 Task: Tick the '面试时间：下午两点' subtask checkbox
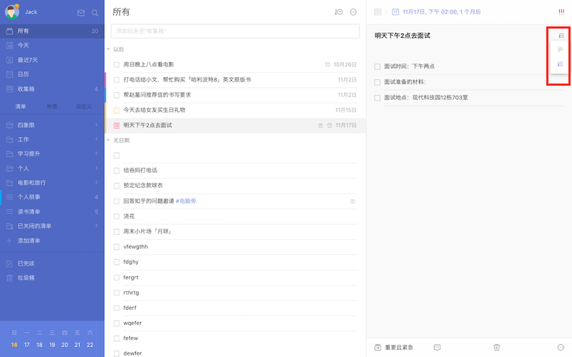378,66
